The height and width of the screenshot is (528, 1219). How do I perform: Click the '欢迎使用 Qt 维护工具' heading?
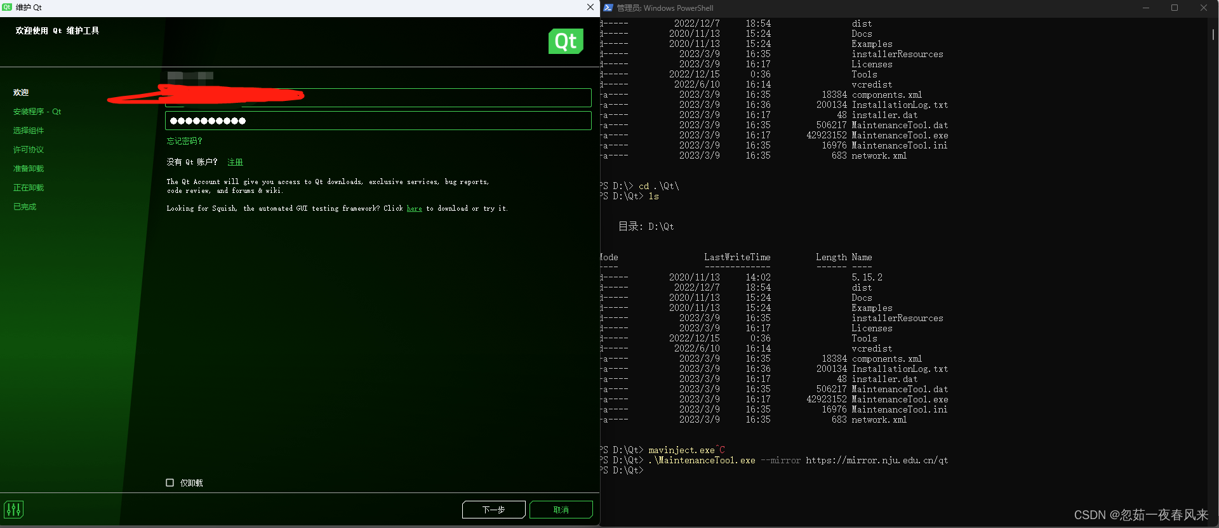click(57, 30)
